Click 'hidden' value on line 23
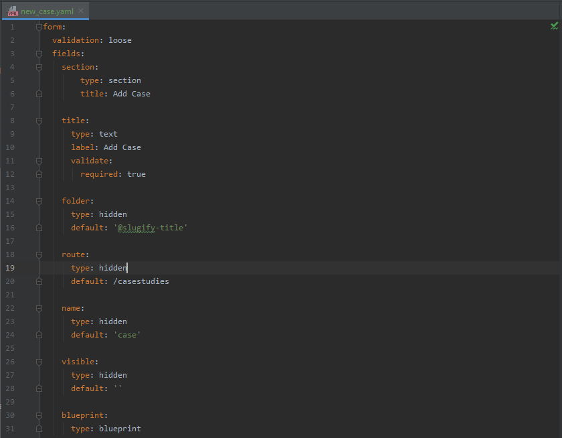This screenshot has width=562, height=438. (x=113, y=321)
